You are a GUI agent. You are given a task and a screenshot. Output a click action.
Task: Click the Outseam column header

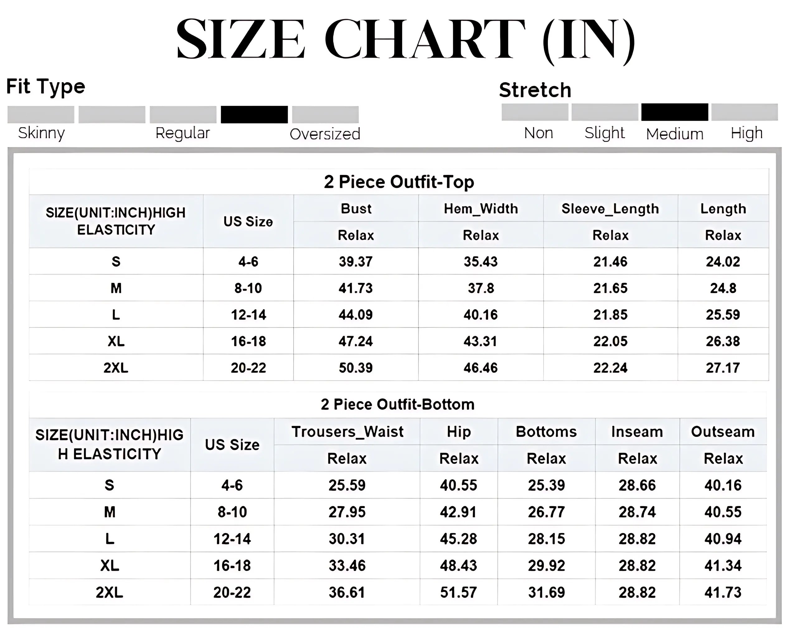pyautogui.click(x=723, y=432)
